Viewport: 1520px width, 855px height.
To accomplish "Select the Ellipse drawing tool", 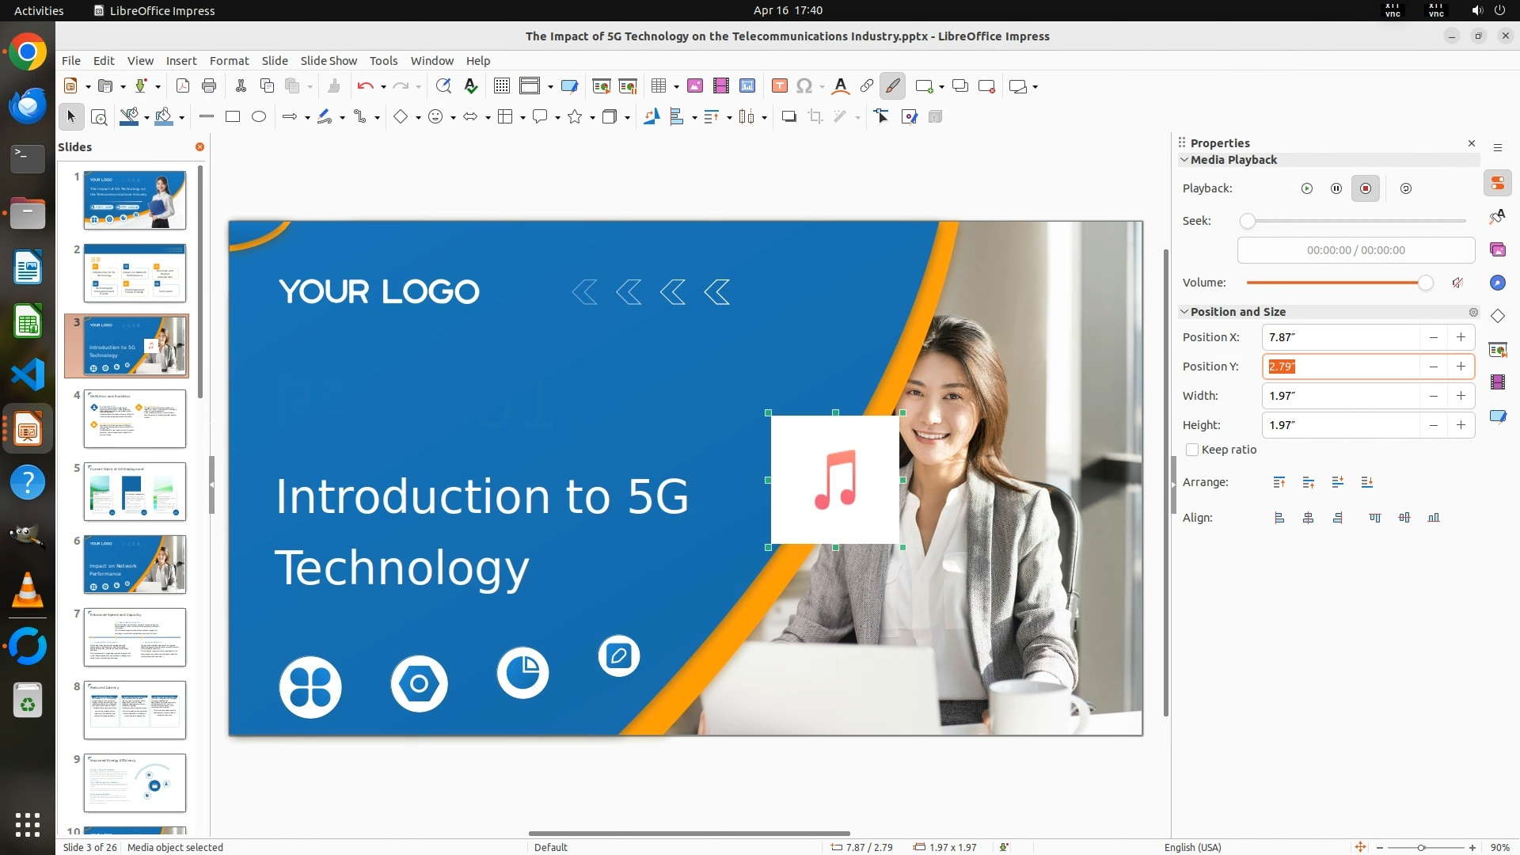I will pos(259,117).
